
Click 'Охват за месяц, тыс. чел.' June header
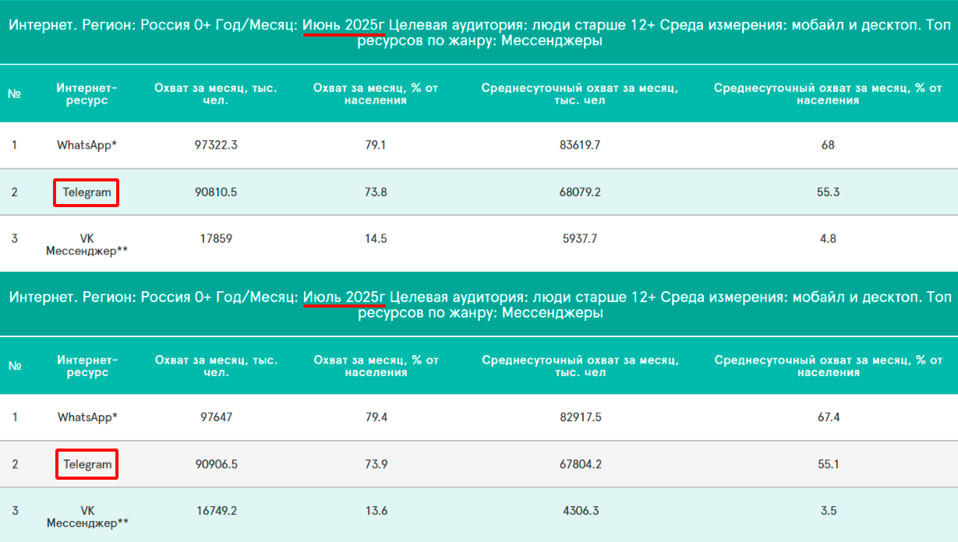(216, 93)
